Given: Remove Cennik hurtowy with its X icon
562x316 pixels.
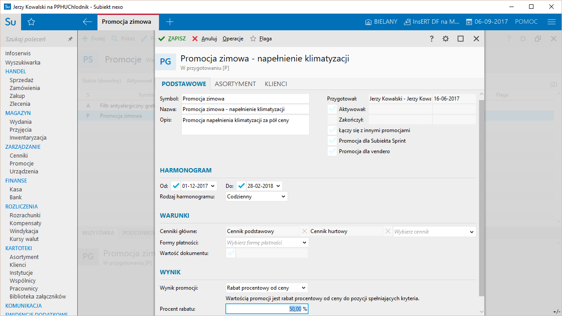Looking at the screenshot, I should point(388,231).
